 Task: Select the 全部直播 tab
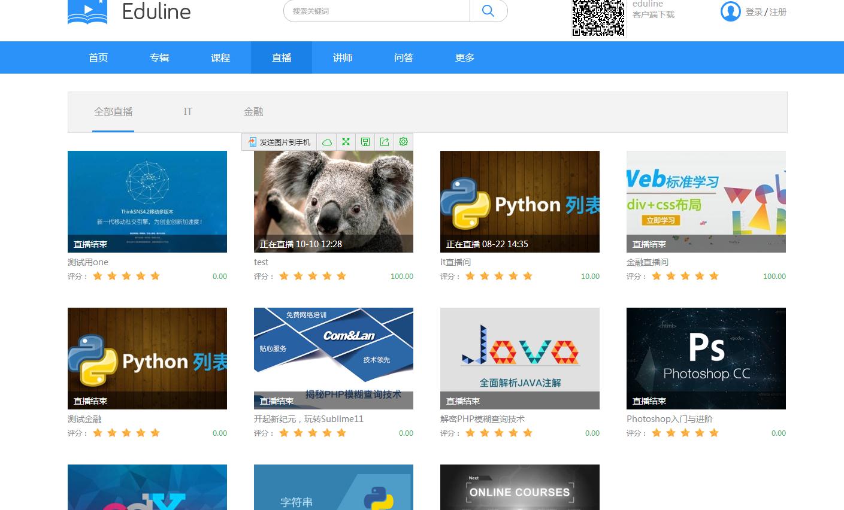click(113, 111)
